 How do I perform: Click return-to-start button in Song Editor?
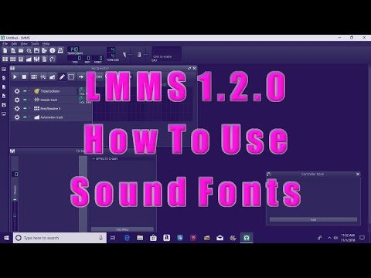99,76
